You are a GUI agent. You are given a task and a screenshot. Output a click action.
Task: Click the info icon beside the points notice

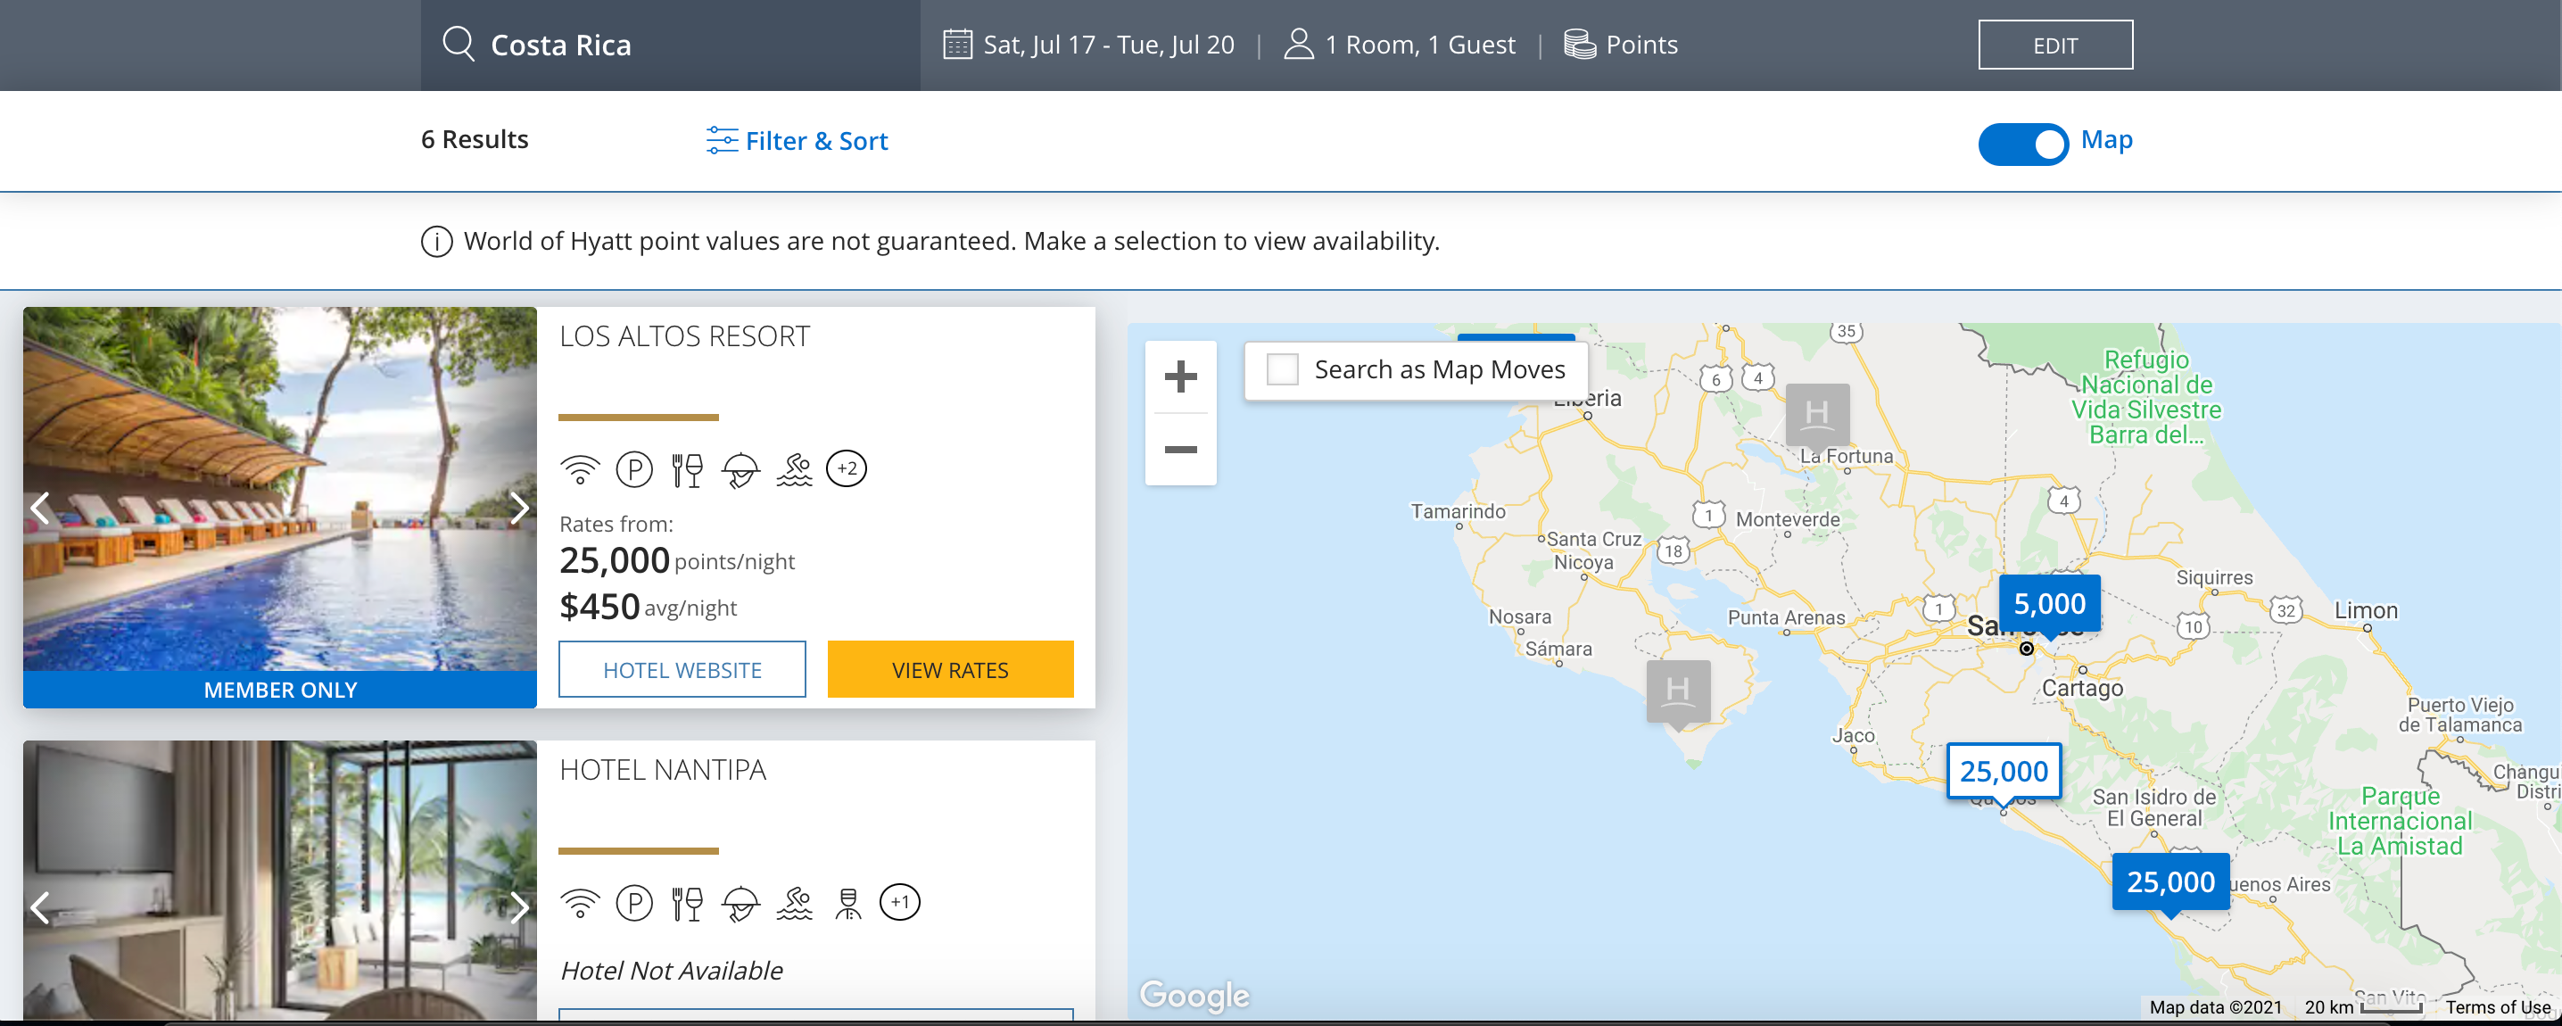coord(436,241)
